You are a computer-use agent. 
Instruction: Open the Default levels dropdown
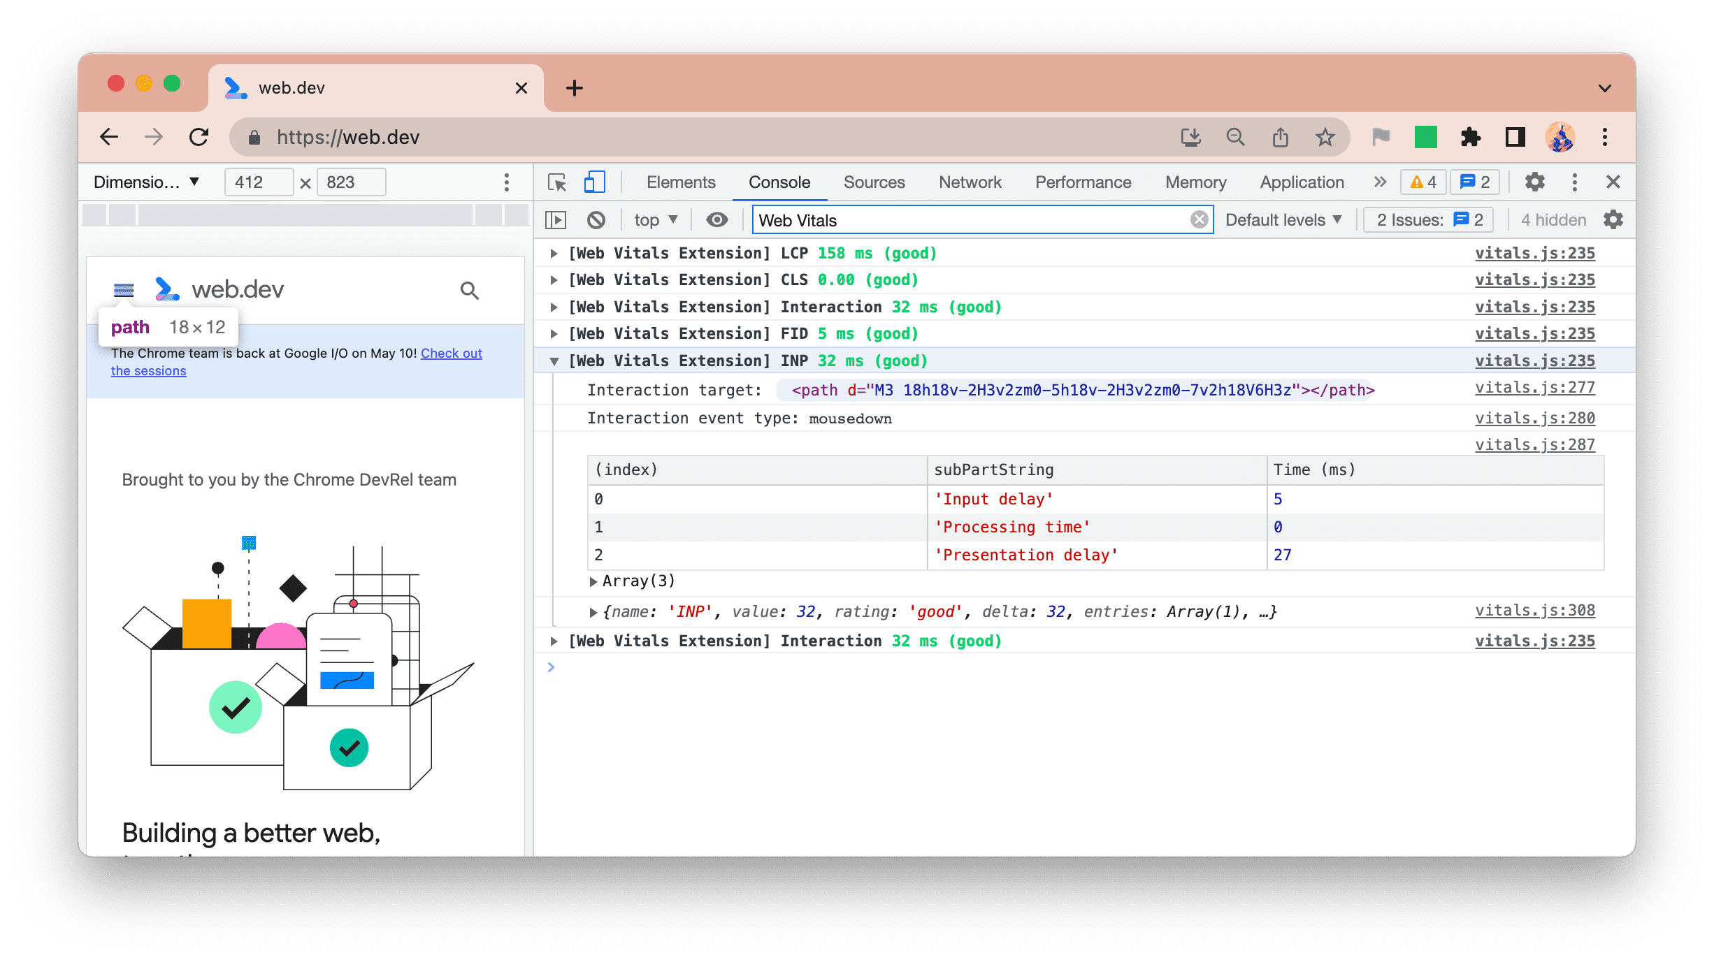(1283, 220)
